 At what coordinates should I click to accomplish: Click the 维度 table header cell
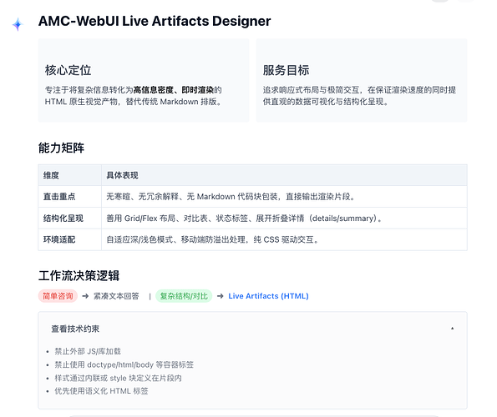pos(69,175)
